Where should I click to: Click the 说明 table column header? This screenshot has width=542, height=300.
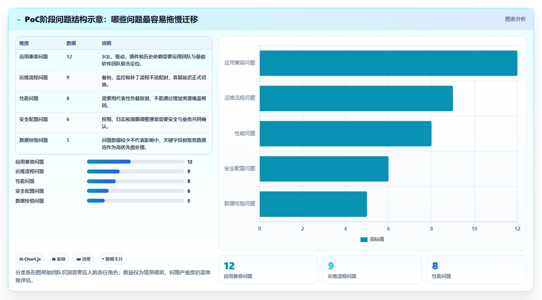[107, 43]
